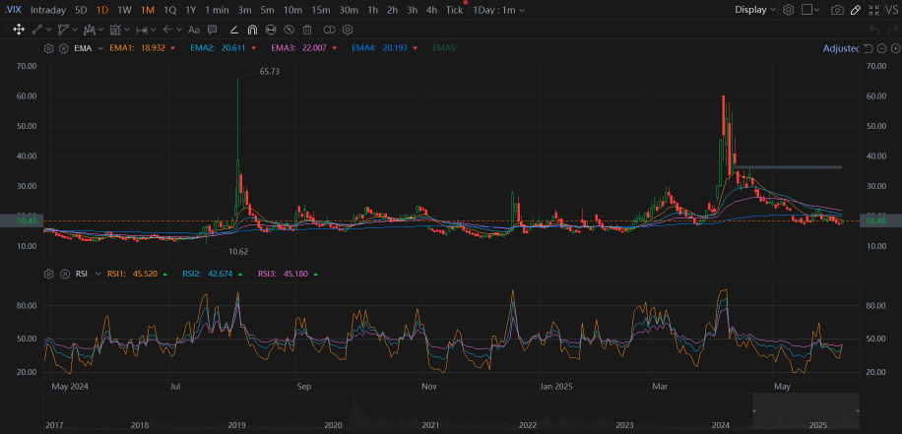Toggle lock for drawings
This screenshot has width=902, height=434.
coord(271,30)
